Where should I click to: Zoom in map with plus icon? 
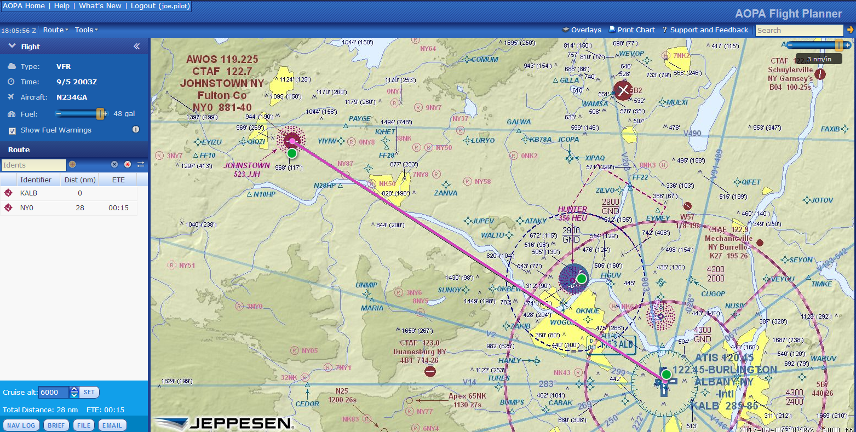(848, 45)
